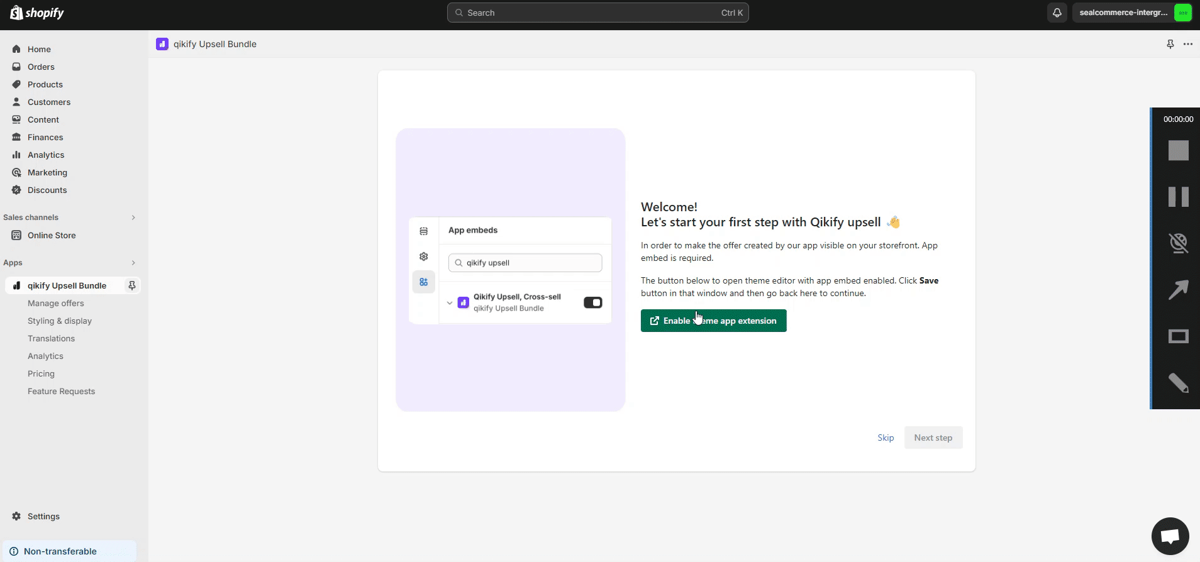Open the main Analytics section below Finances
The width and height of the screenshot is (1200, 562).
tap(46, 155)
